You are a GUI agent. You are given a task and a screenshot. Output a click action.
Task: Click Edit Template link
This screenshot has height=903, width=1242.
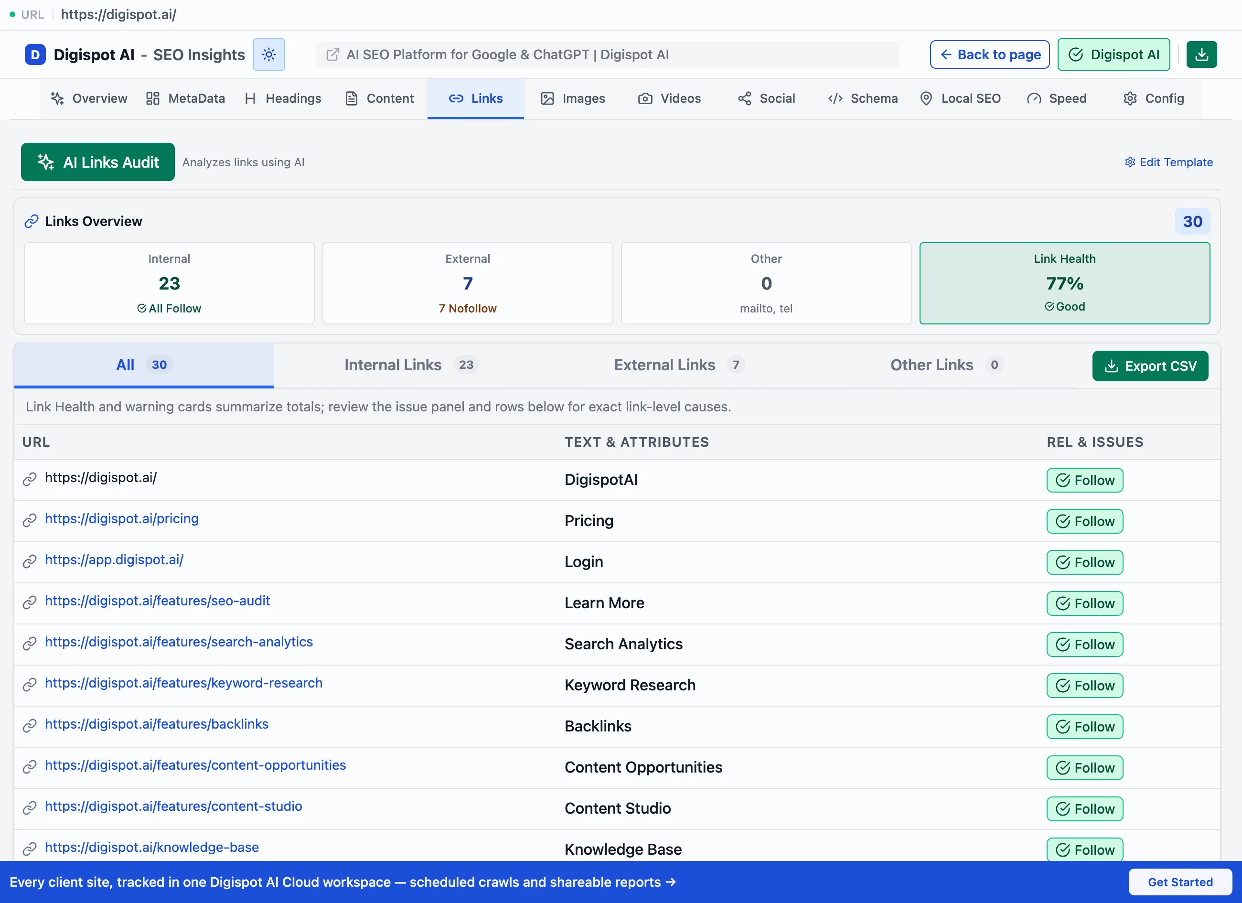click(x=1168, y=162)
